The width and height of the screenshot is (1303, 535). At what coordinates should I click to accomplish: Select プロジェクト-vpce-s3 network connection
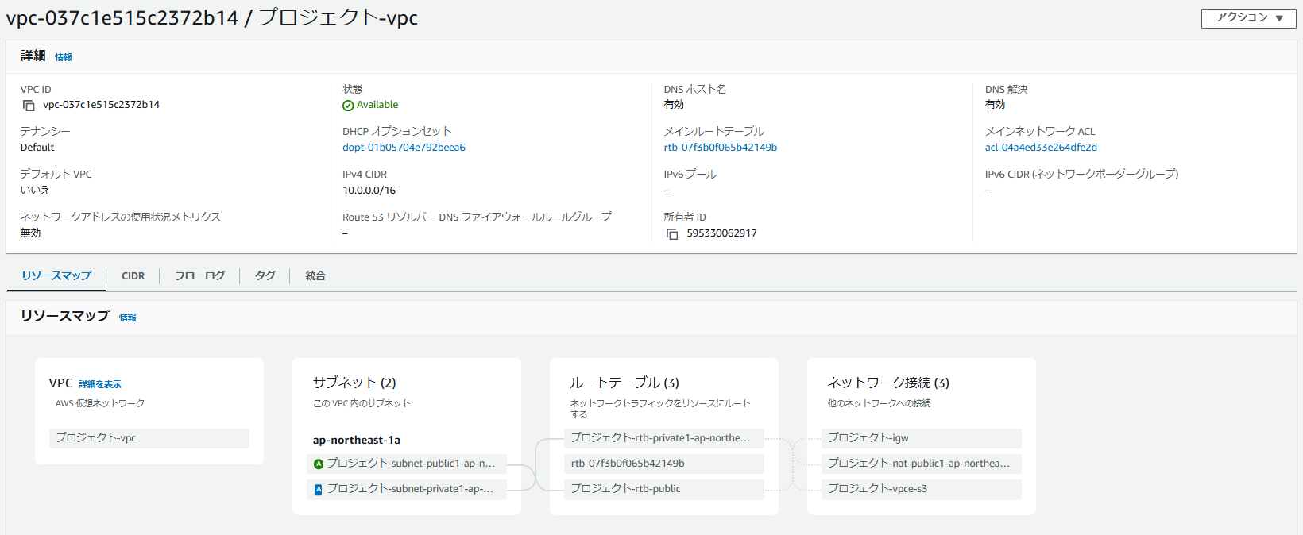click(x=922, y=489)
